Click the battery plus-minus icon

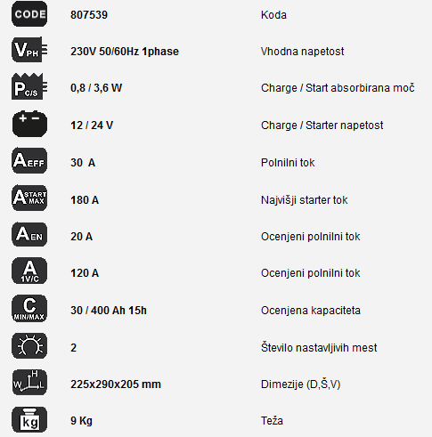point(29,124)
